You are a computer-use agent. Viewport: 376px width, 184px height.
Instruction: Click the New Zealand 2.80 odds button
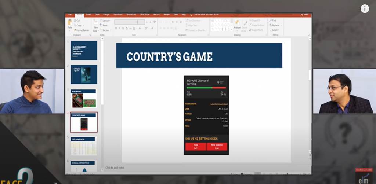[217, 147]
